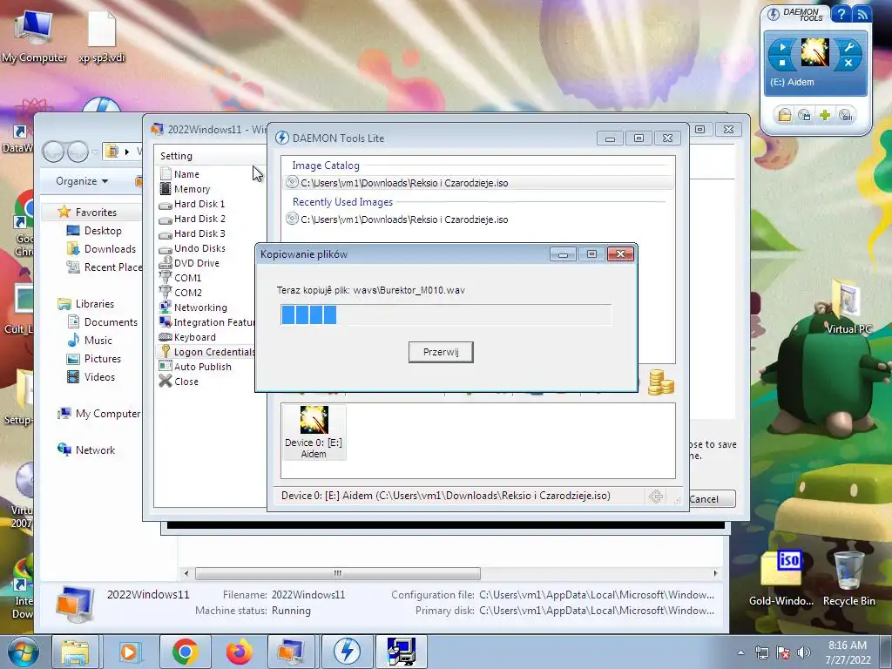
Task: Open Pictures library in Explorer sidebar
Action: [94, 358]
